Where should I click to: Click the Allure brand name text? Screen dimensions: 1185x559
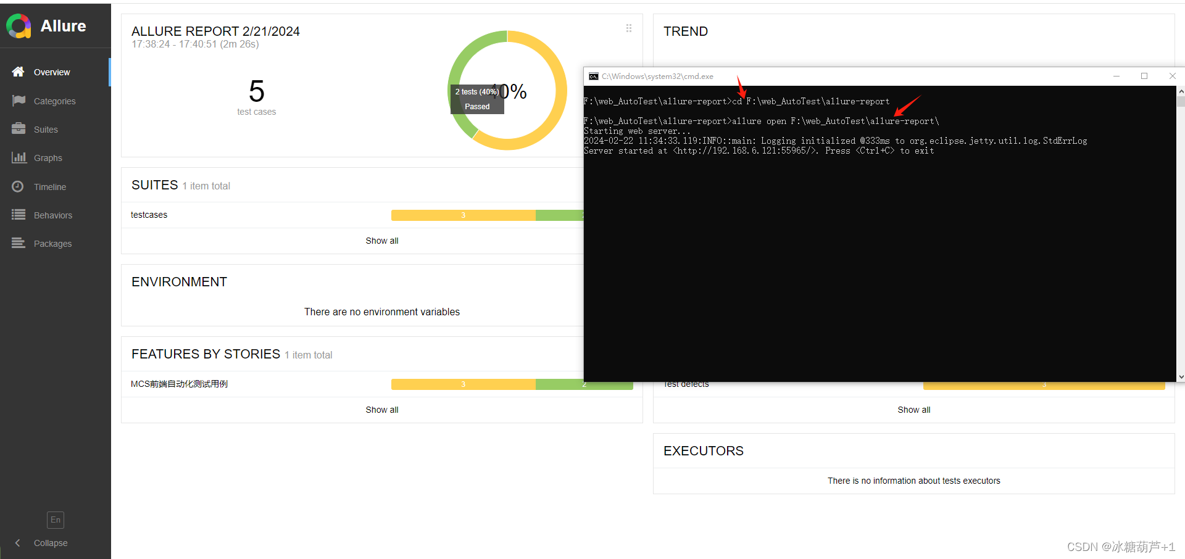(x=64, y=26)
